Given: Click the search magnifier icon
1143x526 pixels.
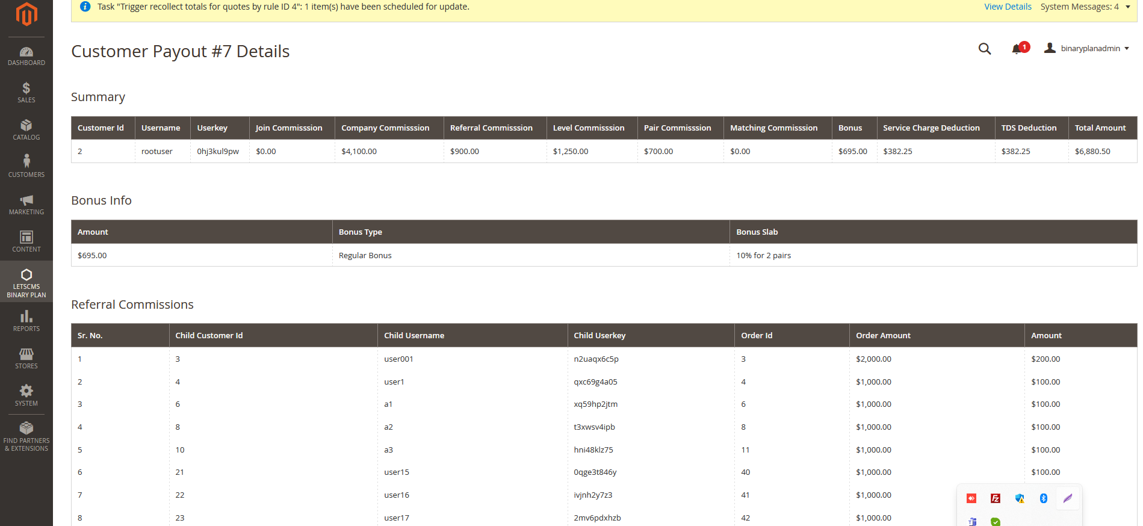Looking at the screenshot, I should [x=984, y=49].
